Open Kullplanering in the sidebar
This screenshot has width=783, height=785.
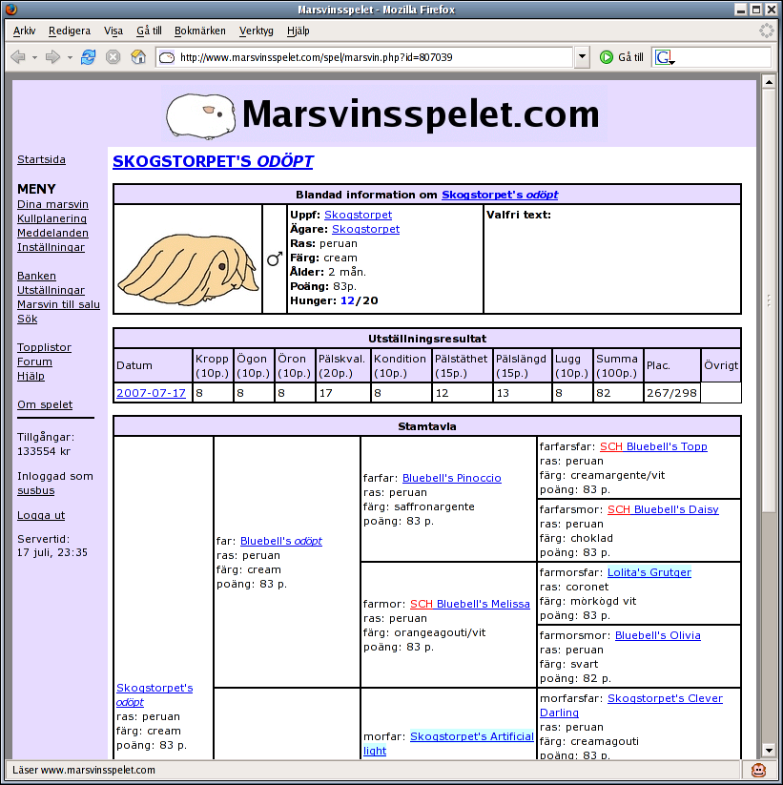[x=52, y=218]
